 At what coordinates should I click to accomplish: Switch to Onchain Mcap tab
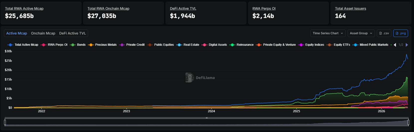(43, 33)
